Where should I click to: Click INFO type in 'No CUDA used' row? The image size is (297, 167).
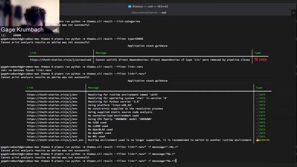[x=262, y=122]
